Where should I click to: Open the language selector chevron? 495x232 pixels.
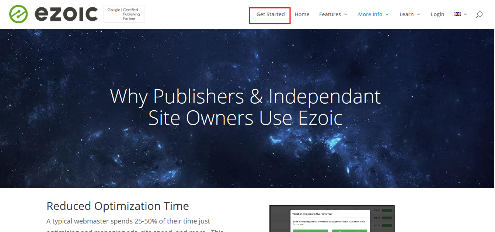[466, 14]
